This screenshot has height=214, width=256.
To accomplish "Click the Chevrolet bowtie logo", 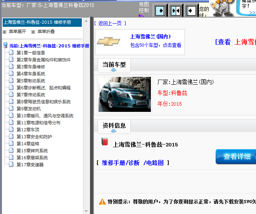I will 108,41.
